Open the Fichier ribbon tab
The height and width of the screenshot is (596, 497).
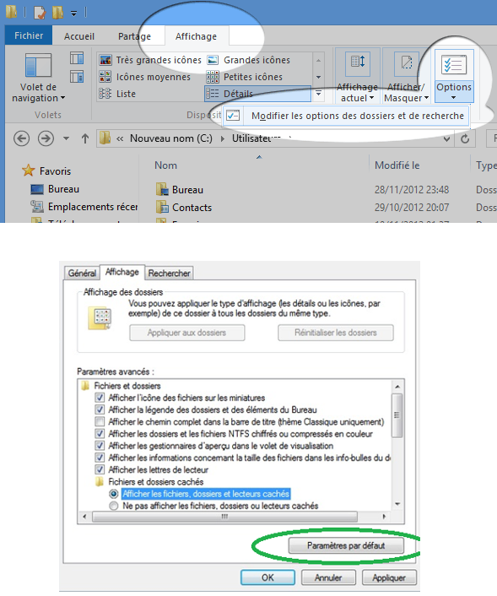coord(29,35)
